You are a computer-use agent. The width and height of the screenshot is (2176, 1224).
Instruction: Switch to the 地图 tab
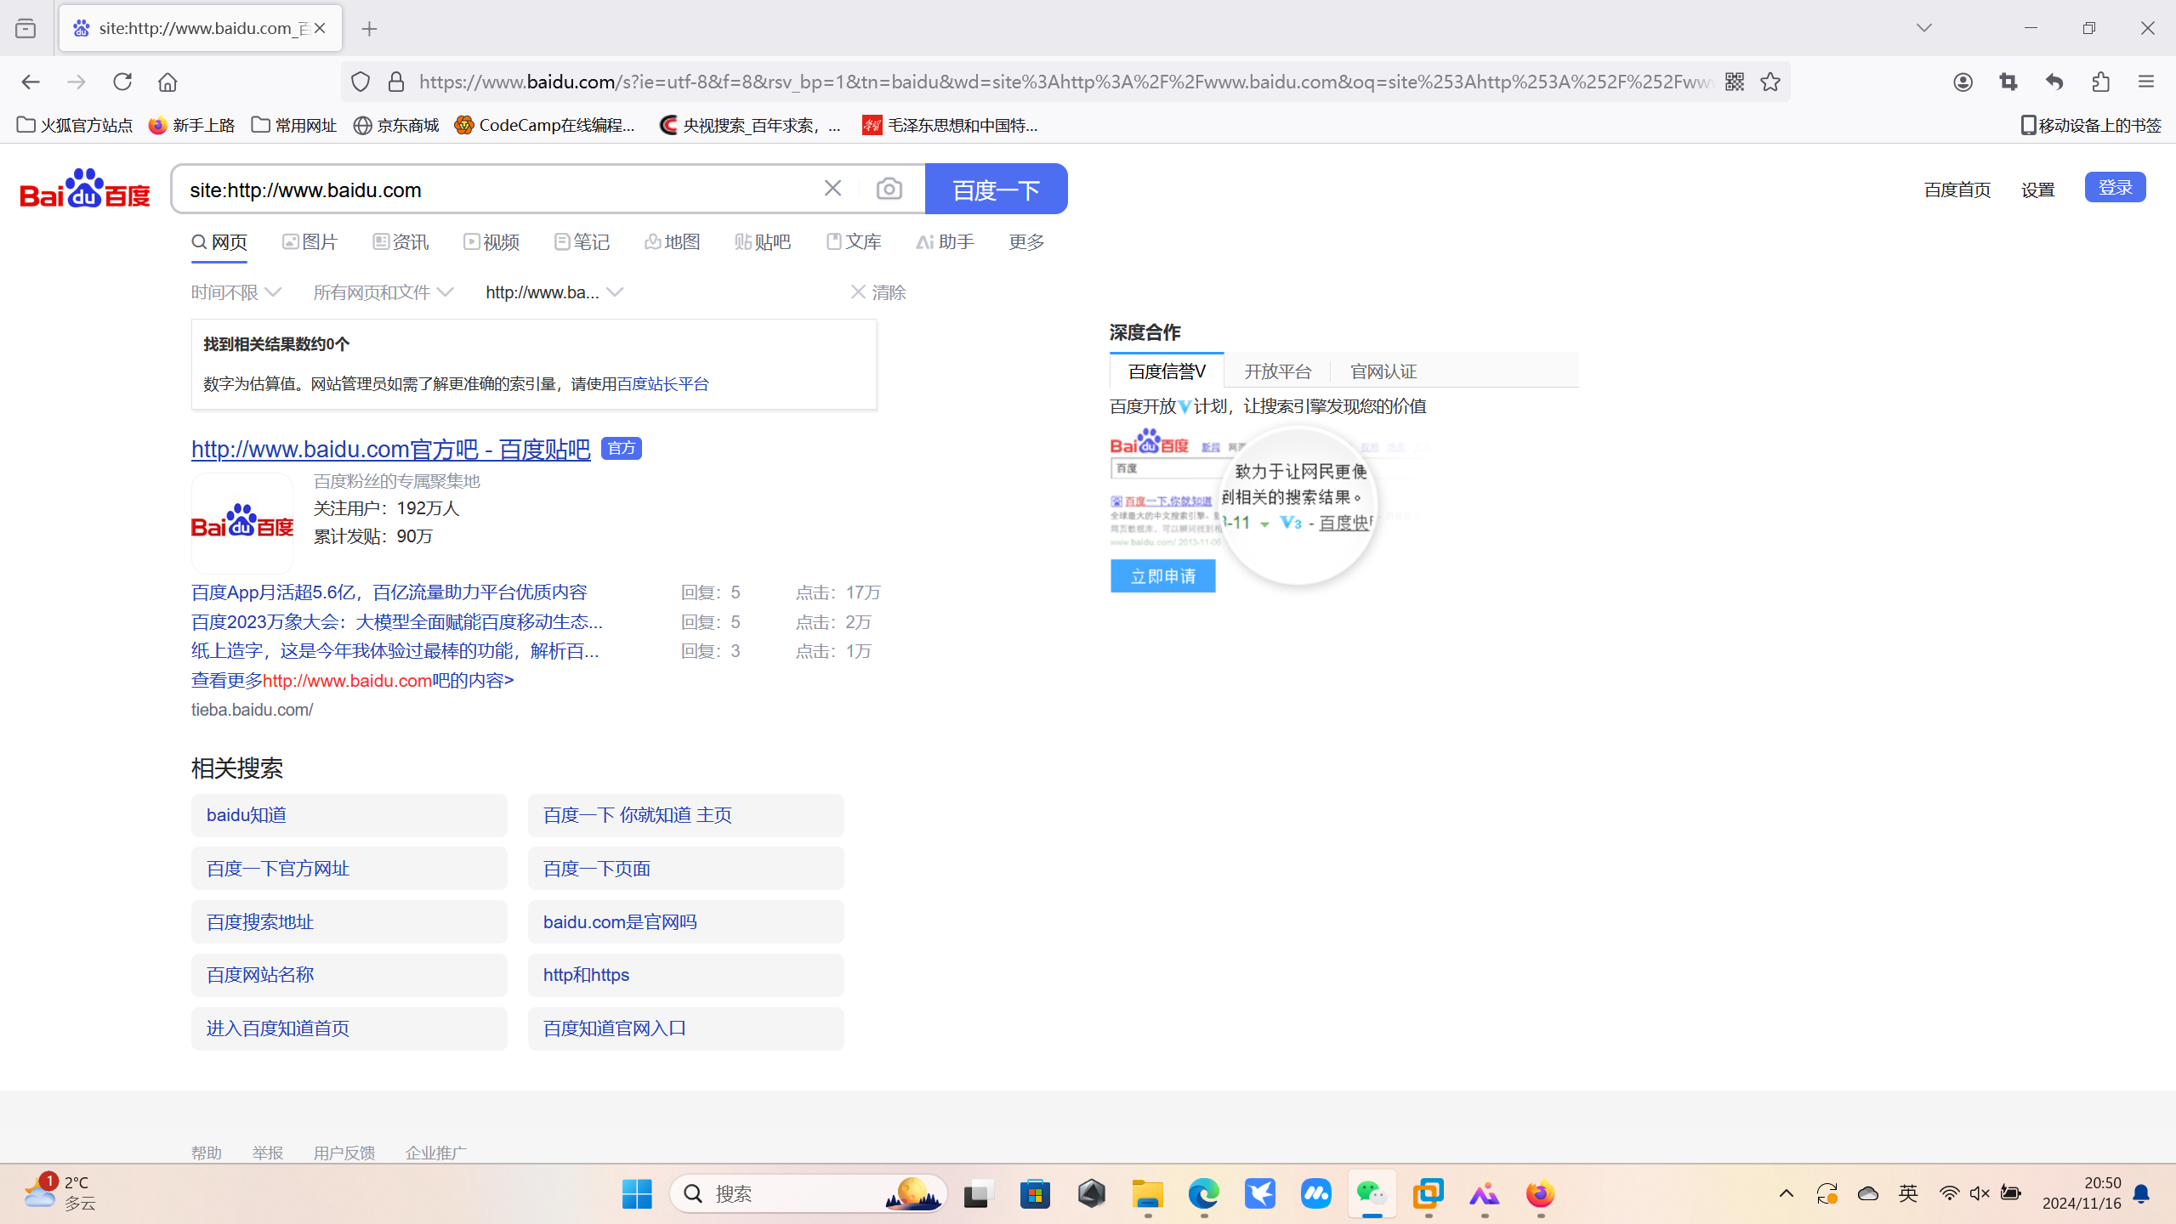point(673,242)
